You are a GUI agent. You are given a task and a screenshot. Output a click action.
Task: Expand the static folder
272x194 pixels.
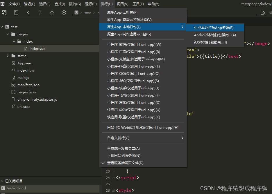click(8, 56)
